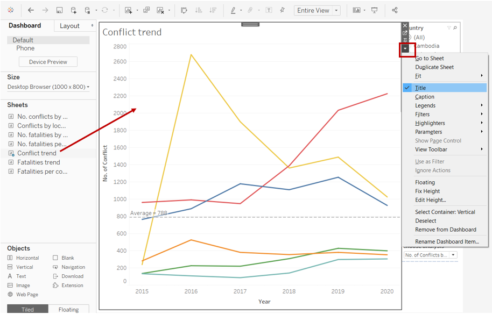The width and height of the screenshot is (492, 314).
Task: Click the Tableau logo start icon
Action: click(x=11, y=10)
